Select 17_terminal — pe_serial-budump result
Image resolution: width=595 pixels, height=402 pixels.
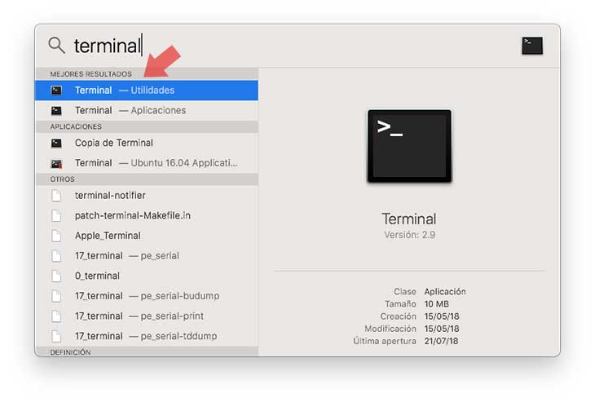click(x=147, y=296)
